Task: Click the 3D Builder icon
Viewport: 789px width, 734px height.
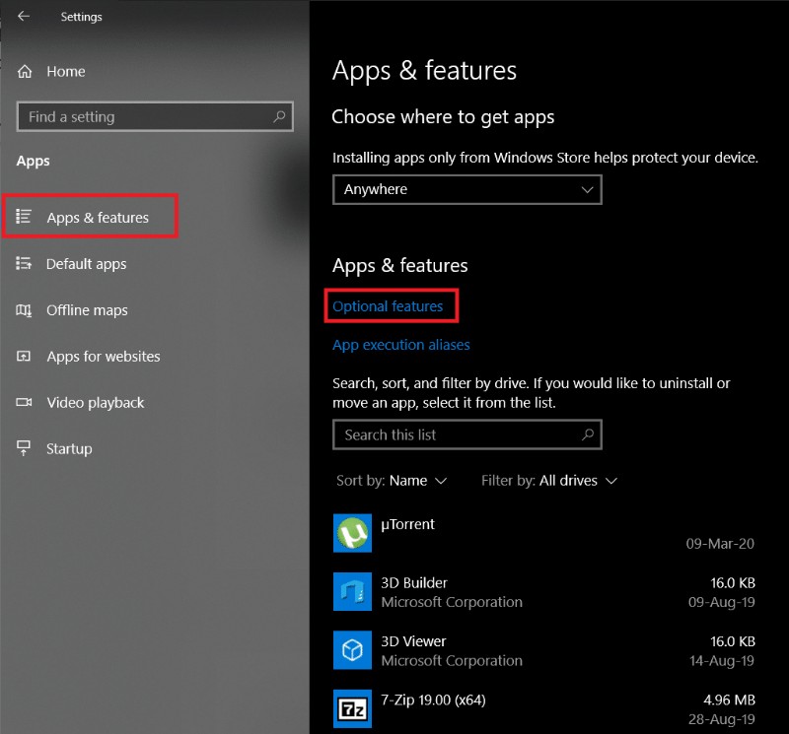Action: (352, 592)
